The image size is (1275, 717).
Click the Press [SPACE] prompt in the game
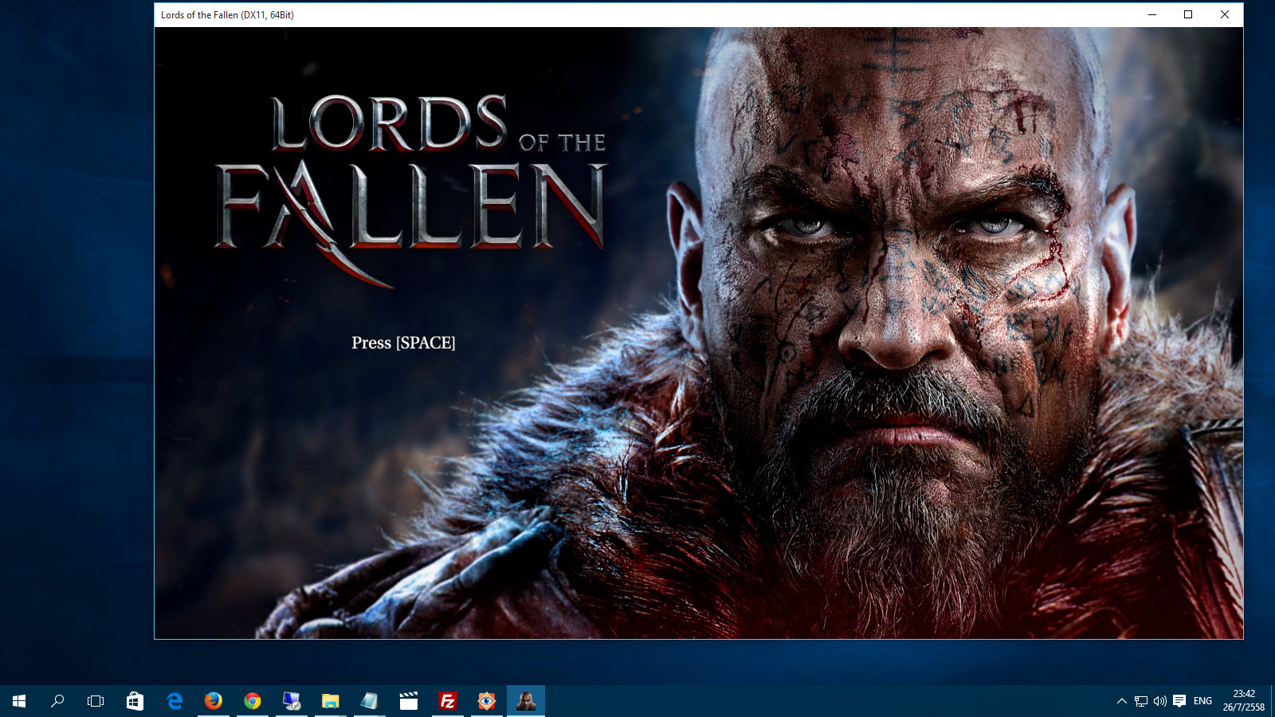point(403,343)
